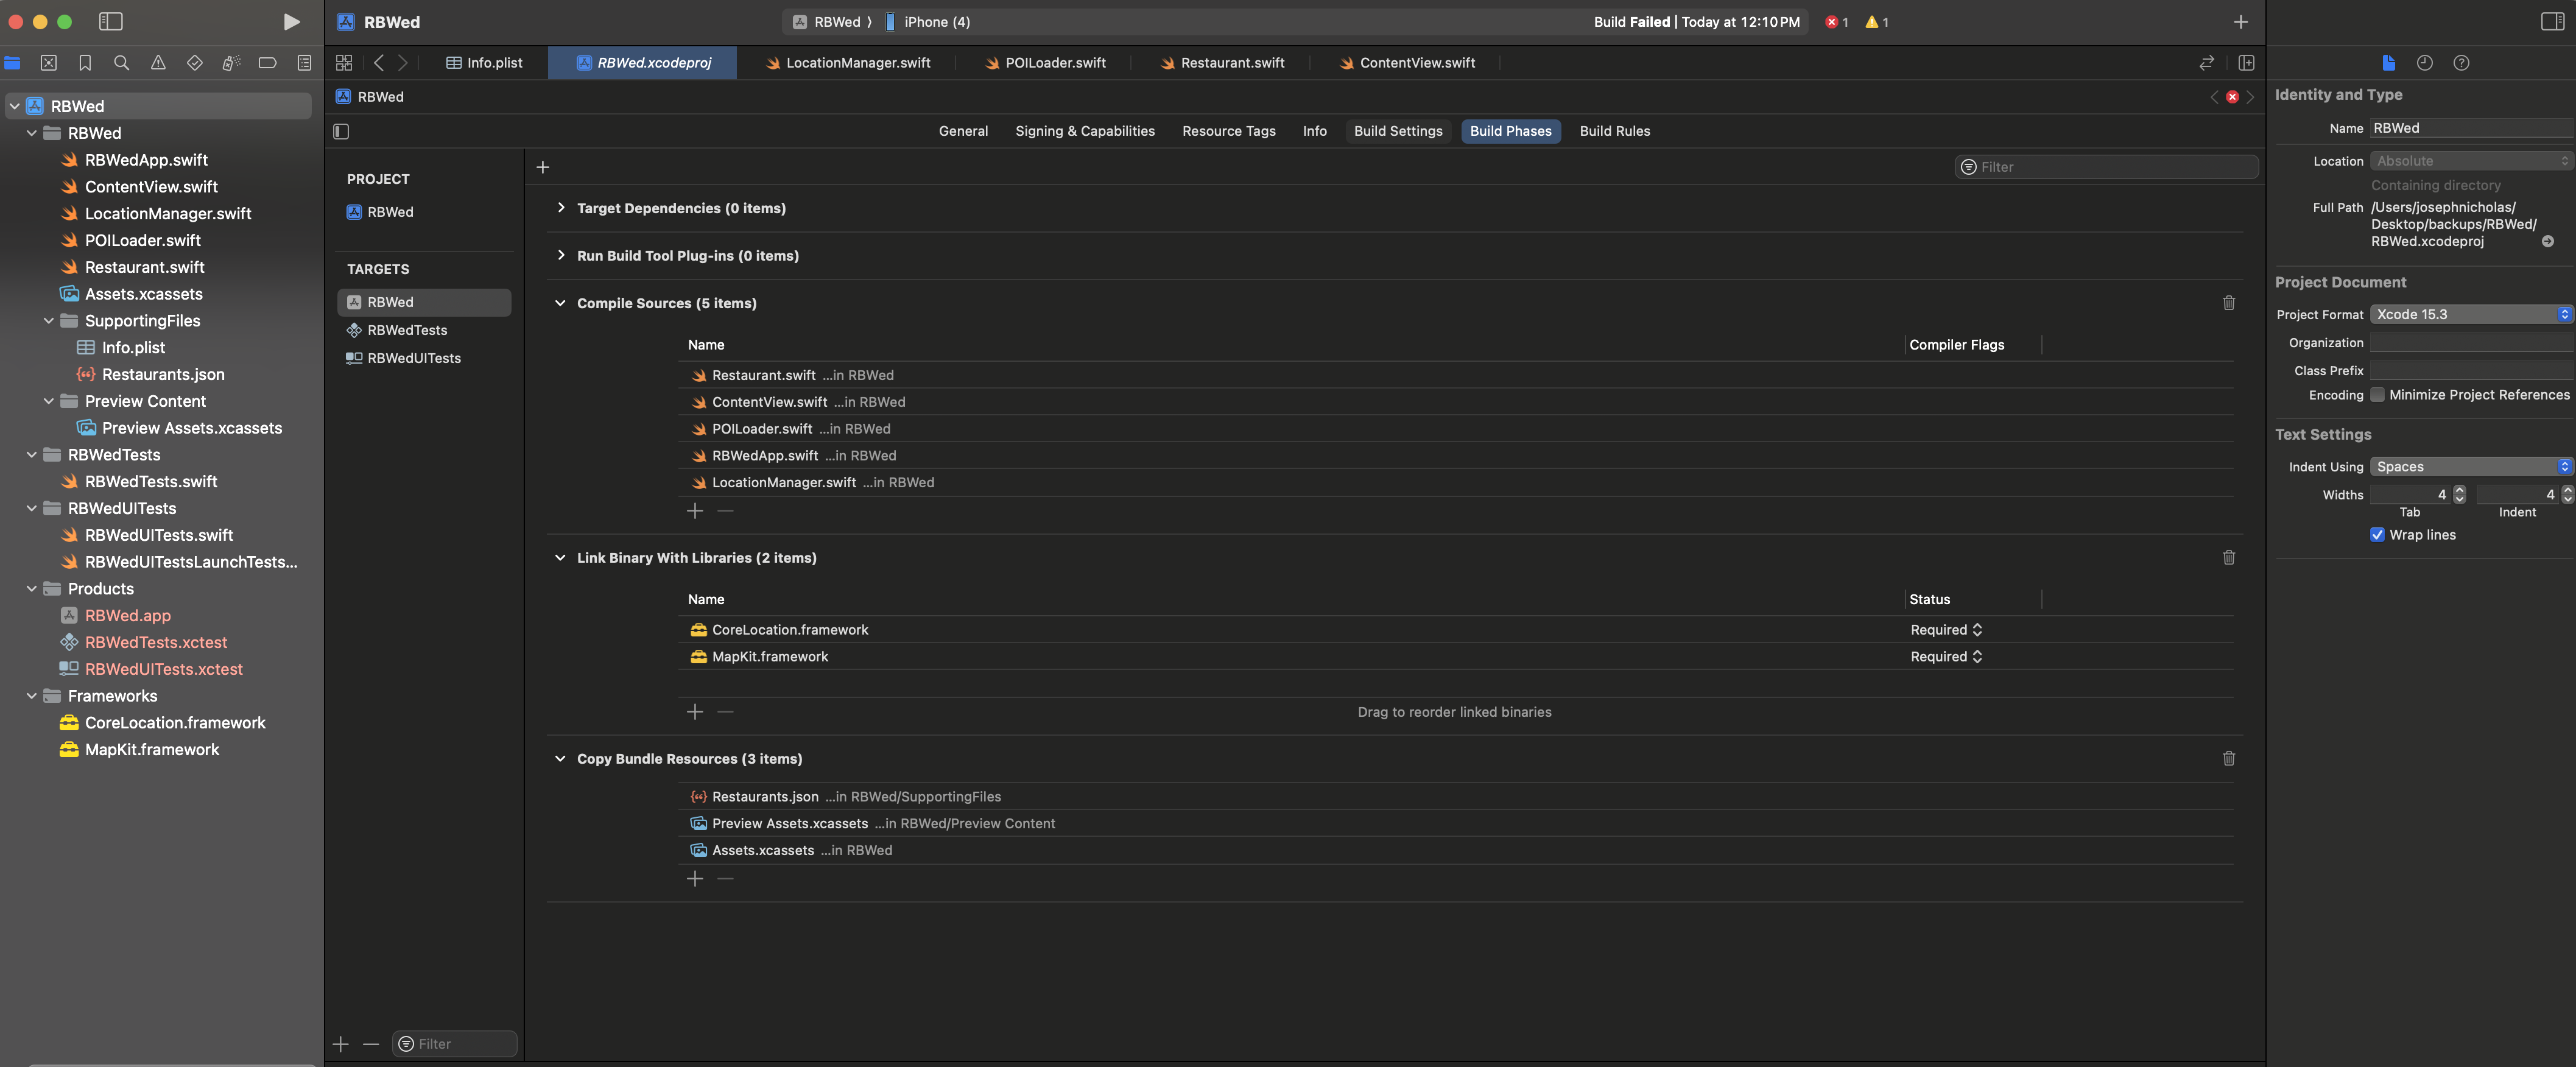Open the source control navigator
Viewport: 2576px width, 1067px height.
[48, 63]
